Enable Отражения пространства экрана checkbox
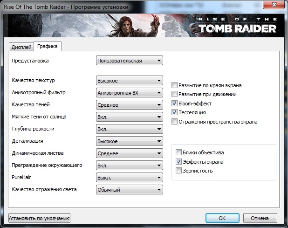This screenshot has height=228, width=288. coord(174,122)
